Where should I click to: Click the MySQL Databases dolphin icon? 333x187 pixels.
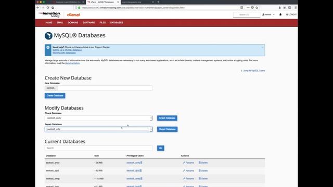click(x=48, y=36)
